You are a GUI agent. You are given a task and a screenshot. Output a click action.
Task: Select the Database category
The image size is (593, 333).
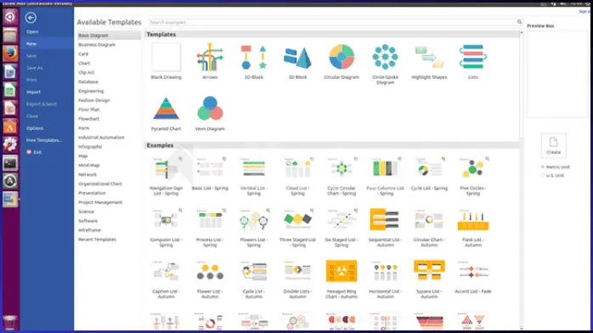pyautogui.click(x=88, y=82)
